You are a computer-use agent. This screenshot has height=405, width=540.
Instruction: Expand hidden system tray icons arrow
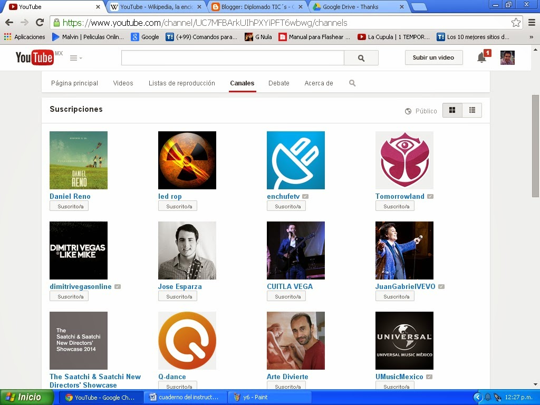pyautogui.click(x=478, y=398)
